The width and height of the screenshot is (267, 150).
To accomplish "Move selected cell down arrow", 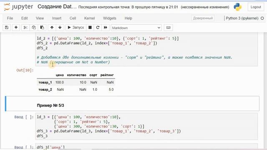I will (x=60, y=27).
